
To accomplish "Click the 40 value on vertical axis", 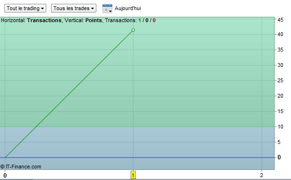I will [x=280, y=34].
